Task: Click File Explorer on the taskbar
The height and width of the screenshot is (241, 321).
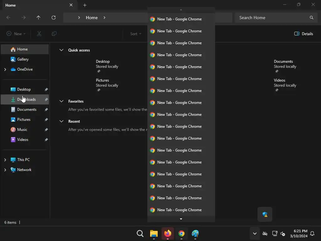Action: tap(154, 233)
